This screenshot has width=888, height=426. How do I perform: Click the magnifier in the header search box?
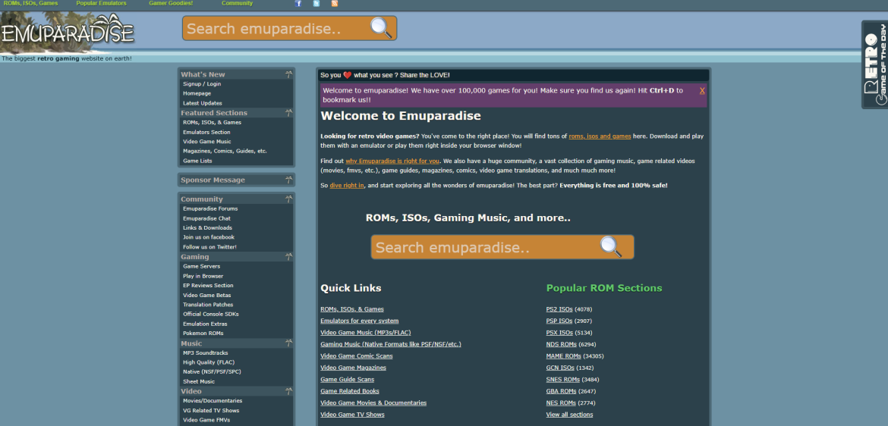point(381,28)
